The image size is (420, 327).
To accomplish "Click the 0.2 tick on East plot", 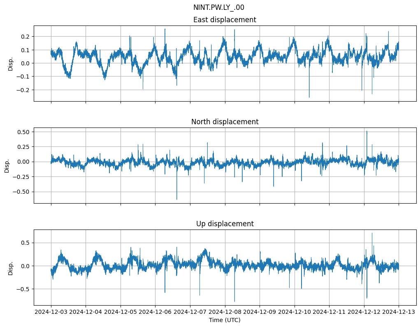I will (x=25, y=37).
